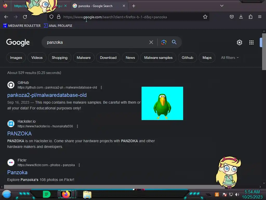Select the Malware filter chip
The width and height of the screenshot is (266, 200).
click(84, 58)
